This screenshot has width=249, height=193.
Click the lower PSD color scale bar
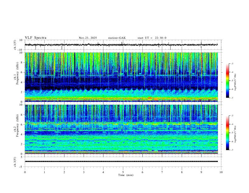[x=227, y=133]
